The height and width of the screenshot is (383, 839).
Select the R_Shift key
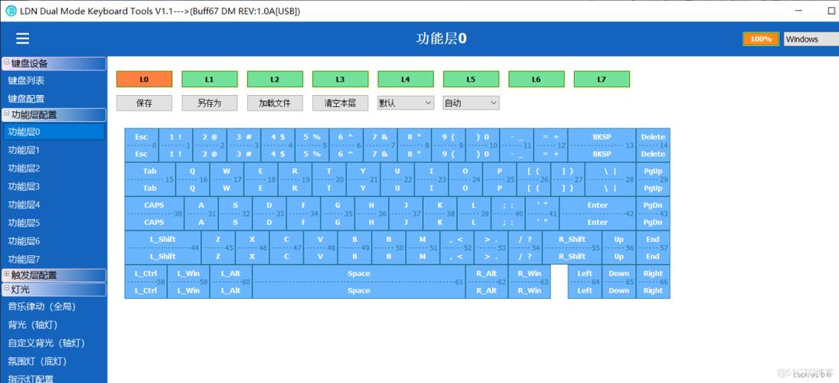(572, 247)
